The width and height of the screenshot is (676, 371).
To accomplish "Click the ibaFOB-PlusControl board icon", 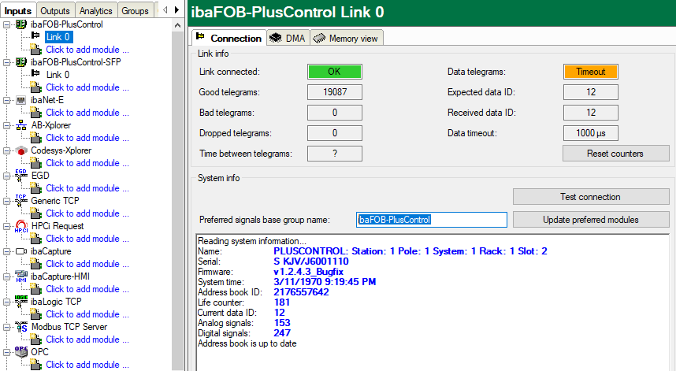I will (21, 24).
